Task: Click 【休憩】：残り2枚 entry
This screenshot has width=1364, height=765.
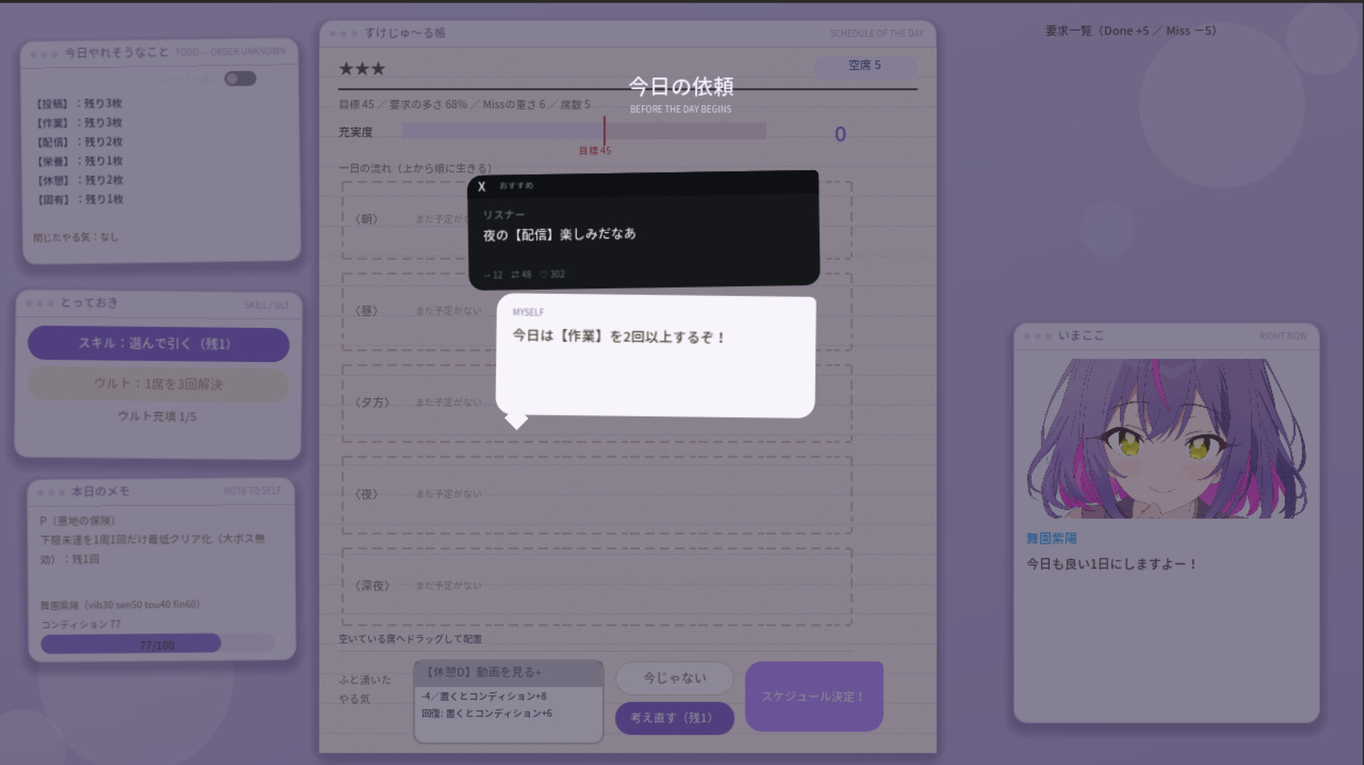Action: point(79,180)
